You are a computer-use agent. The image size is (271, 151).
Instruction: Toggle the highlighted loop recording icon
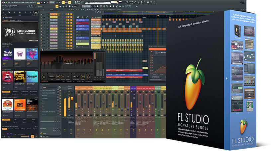(69, 2)
